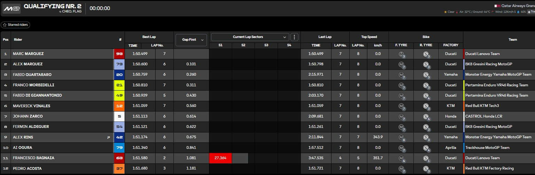Viewport: 535px width, 175px height.
Task: Click Bagnaia's red 27.364 sector time
Action: click(x=220, y=158)
